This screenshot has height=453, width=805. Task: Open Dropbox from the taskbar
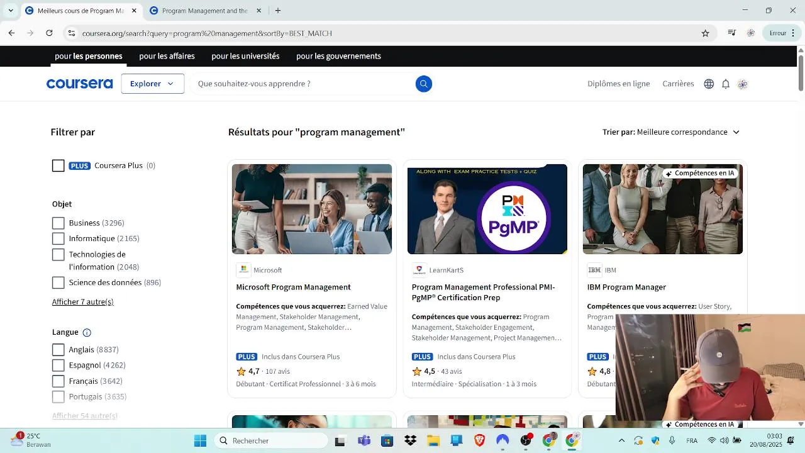(411, 441)
